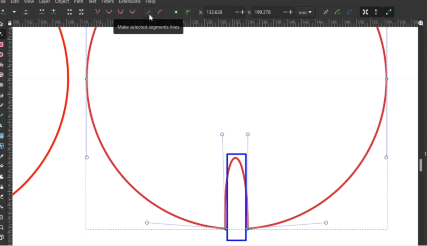Choose the Spiral tool in the toolbox
Image resolution: width=427 pixels, height=246 pixels.
click(x=2, y=85)
